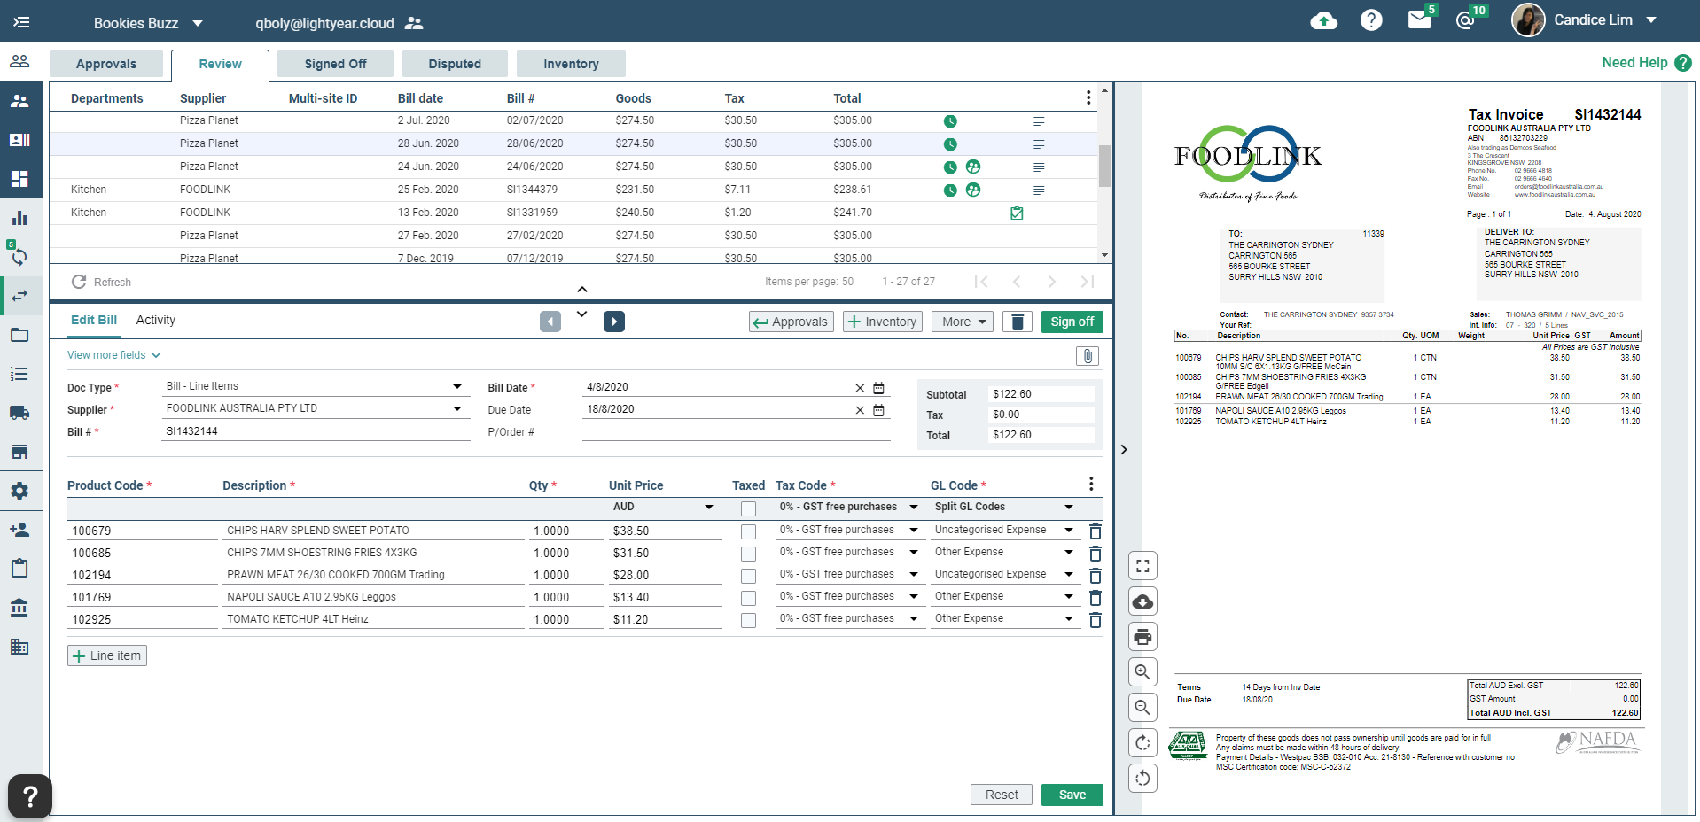The height and width of the screenshot is (822, 1700).
Task: Rotate the invoice clockwise
Action: [1142, 743]
